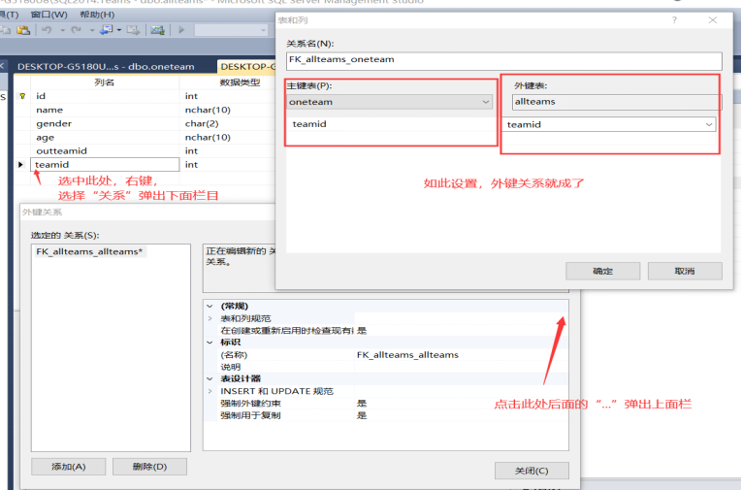This screenshot has width=742, height=490.
Task: Select the name column name cell
Action: point(104,110)
